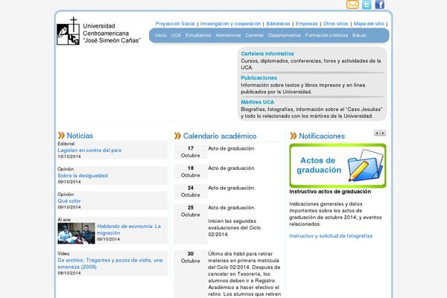Open opinion article Qué color
This screenshot has width=447, height=298.
coord(69,201)
